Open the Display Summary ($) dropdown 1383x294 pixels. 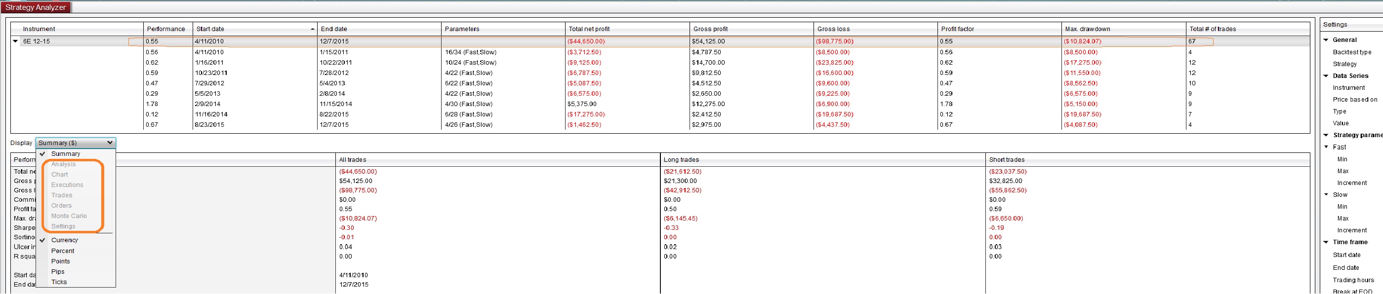click(76, 143)
